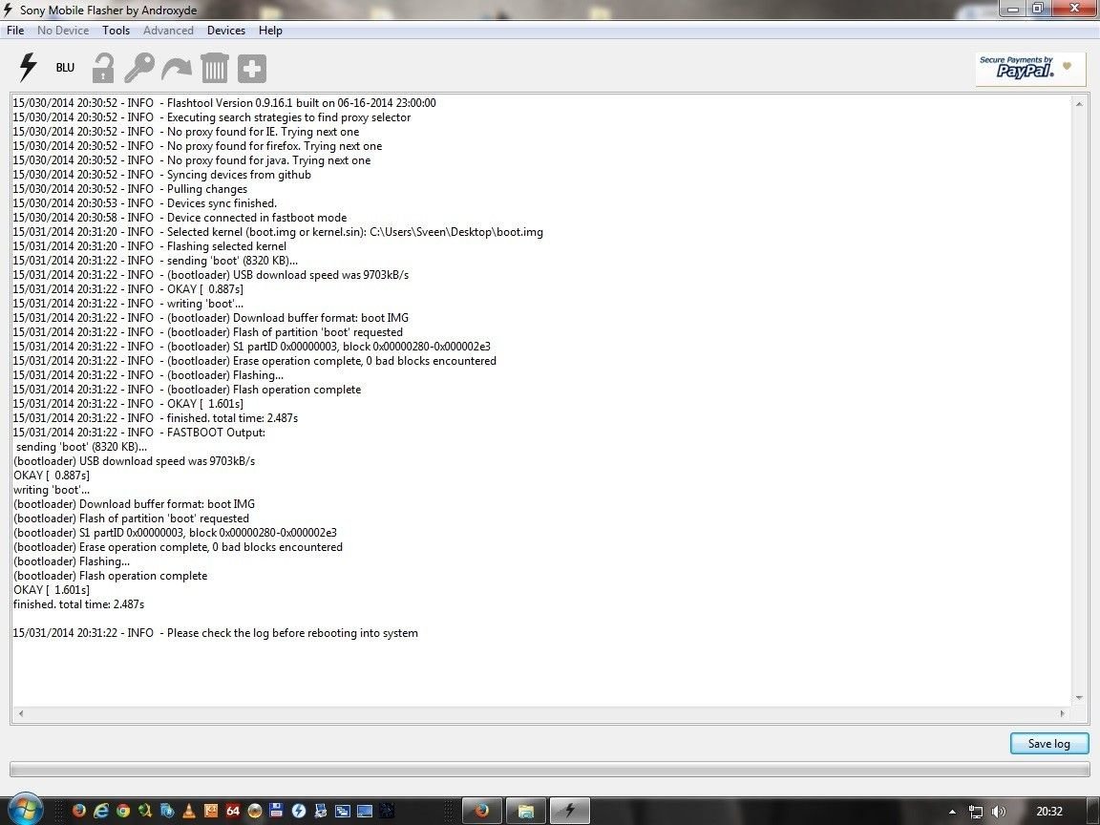Click the running Firefox taskbar button
The height and width of the screenshot is (825, 1100).
[x=481, y=811]
